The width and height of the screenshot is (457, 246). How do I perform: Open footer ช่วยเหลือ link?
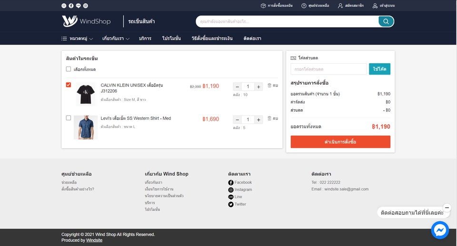69,182
